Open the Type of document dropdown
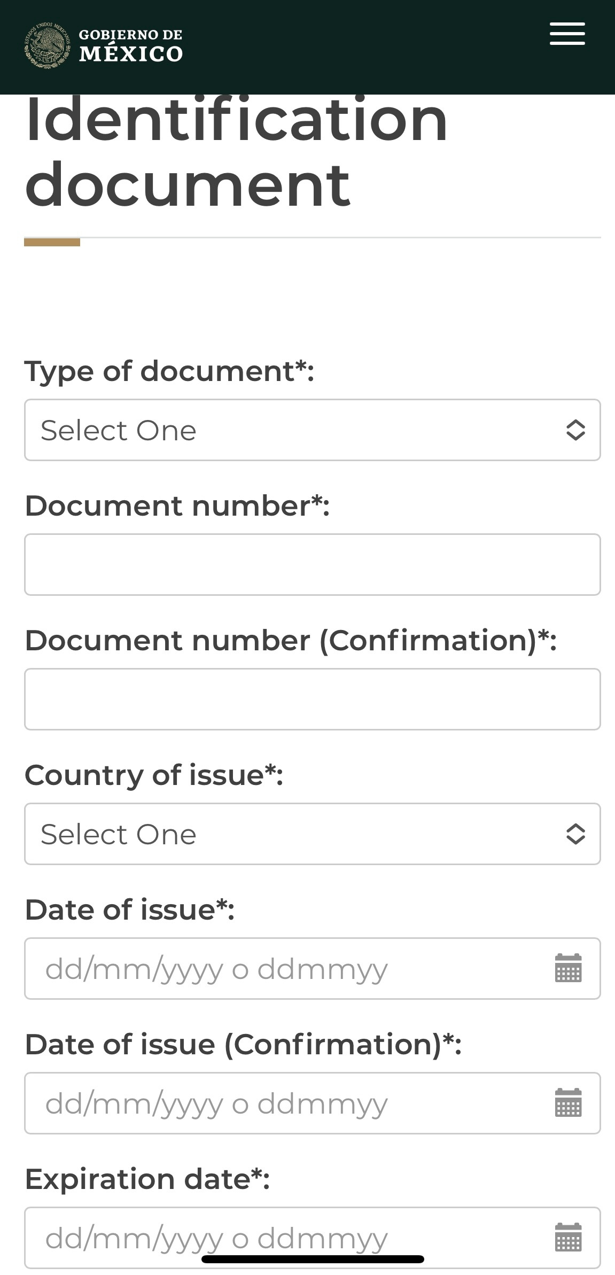The height and width of the screenshot is (1275, 615). (x=299, y=430)
